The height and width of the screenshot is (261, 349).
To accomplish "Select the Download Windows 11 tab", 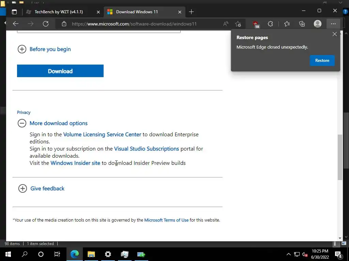I will tap(137, 12).
